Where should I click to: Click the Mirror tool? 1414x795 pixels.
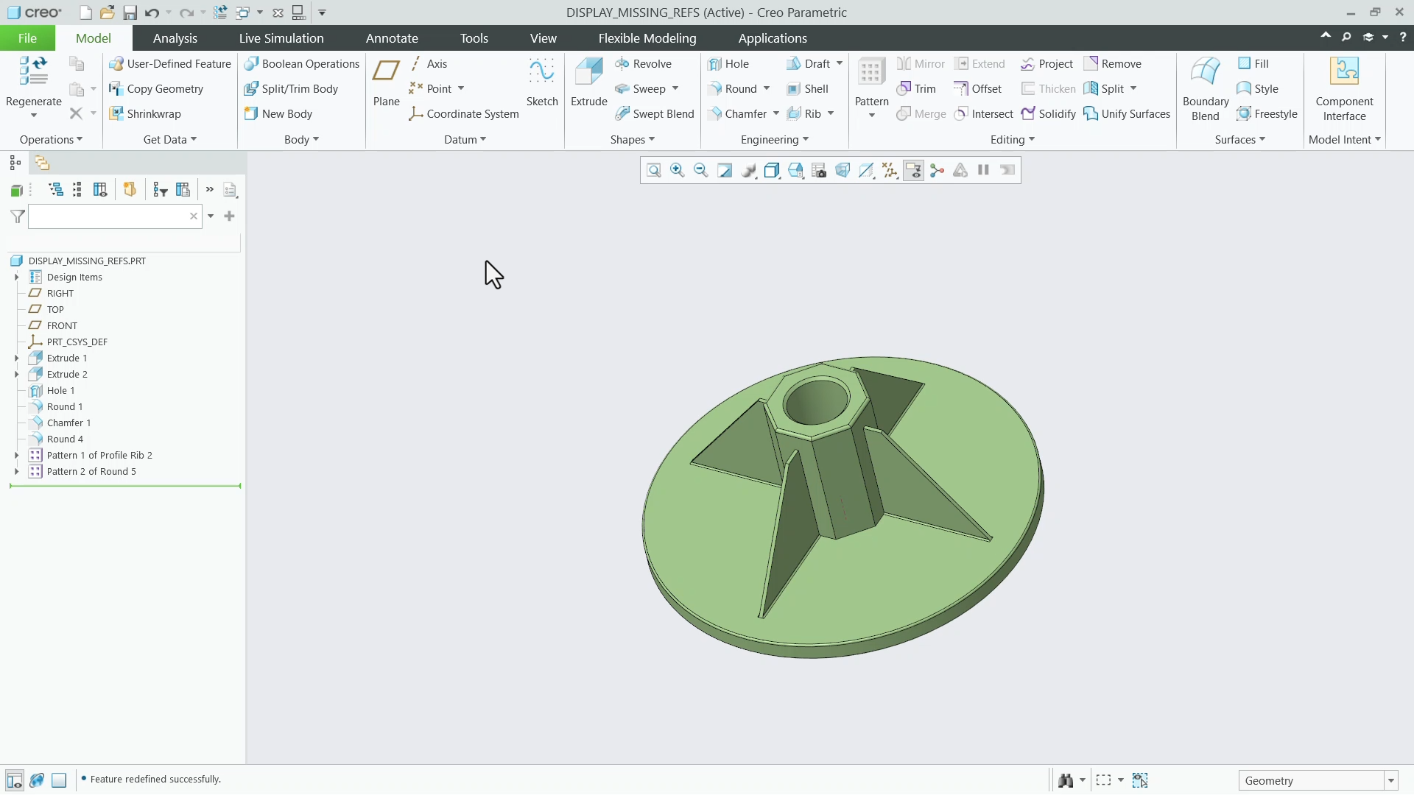921,64
